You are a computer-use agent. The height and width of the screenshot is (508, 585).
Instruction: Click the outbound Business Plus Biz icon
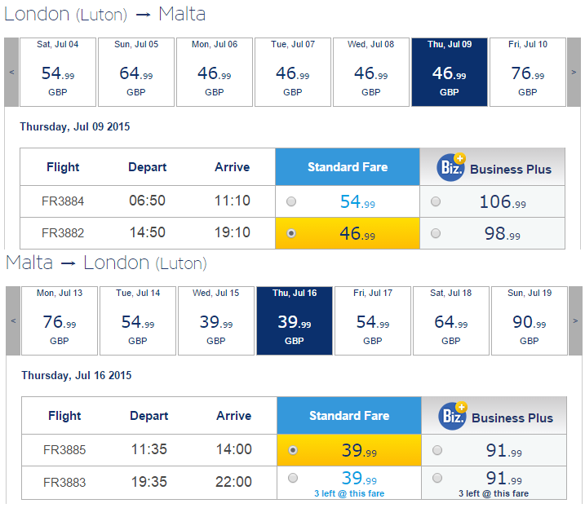point(451,167)
